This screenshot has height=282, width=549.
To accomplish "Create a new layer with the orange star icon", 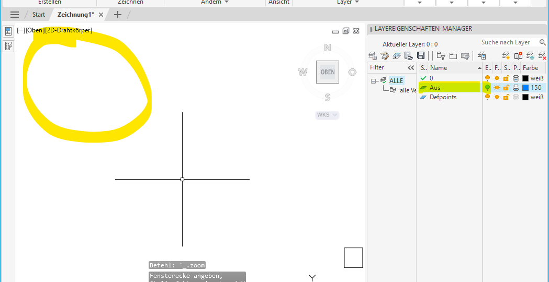I will 506,55.
